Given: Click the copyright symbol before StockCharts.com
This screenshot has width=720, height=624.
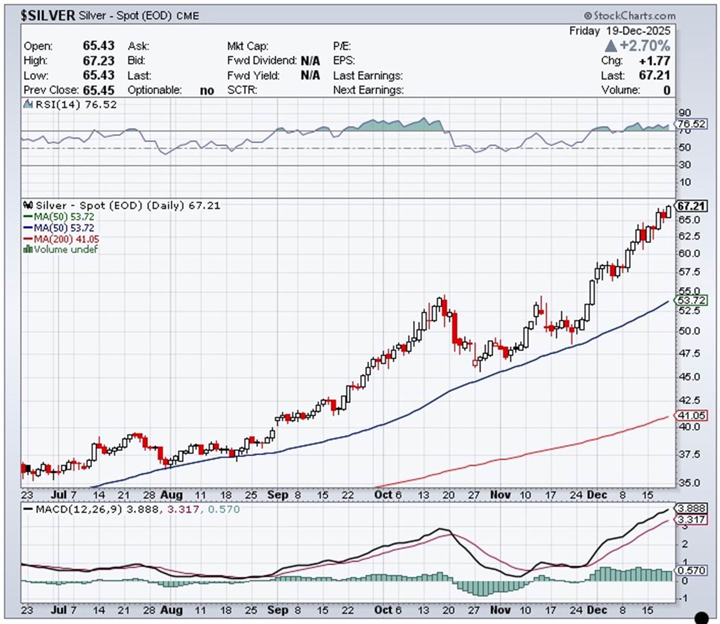Looking at the screenshot, I should click(x=588, y=16).
